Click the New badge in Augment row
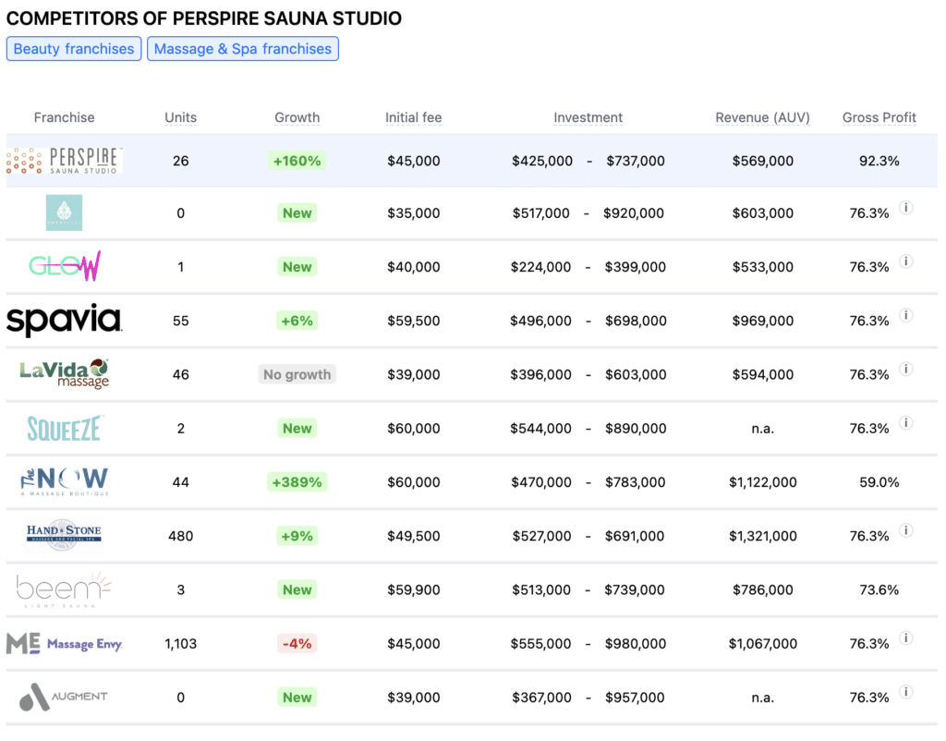 pos(297,698)
